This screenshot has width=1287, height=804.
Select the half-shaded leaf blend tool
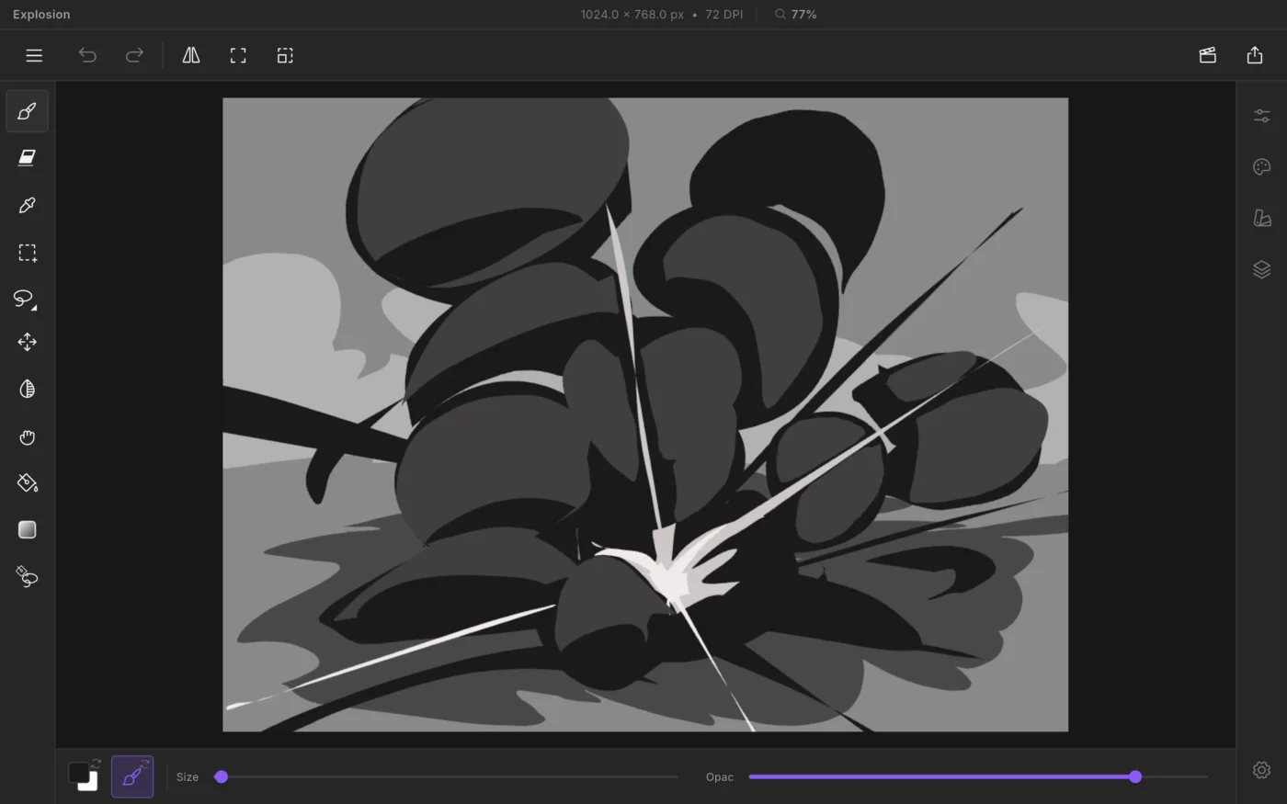[x=28, y=390]
